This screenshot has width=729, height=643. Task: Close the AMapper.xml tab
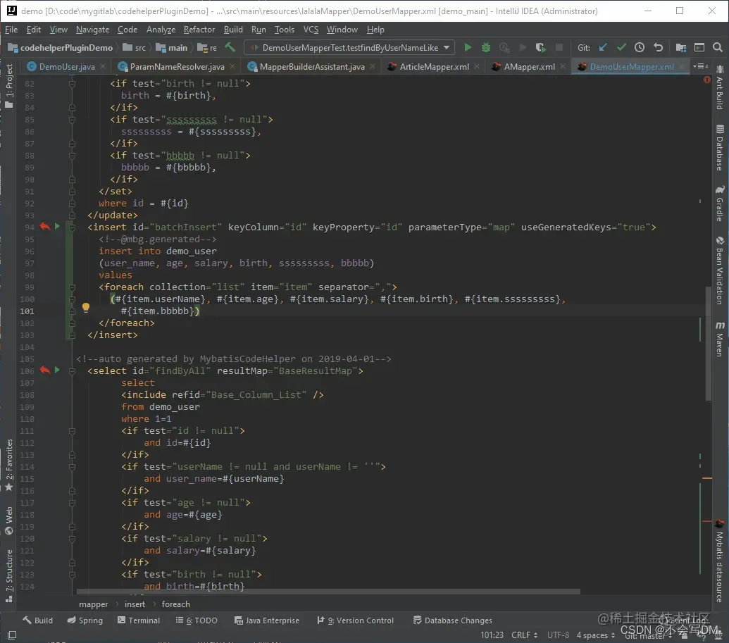563,66
